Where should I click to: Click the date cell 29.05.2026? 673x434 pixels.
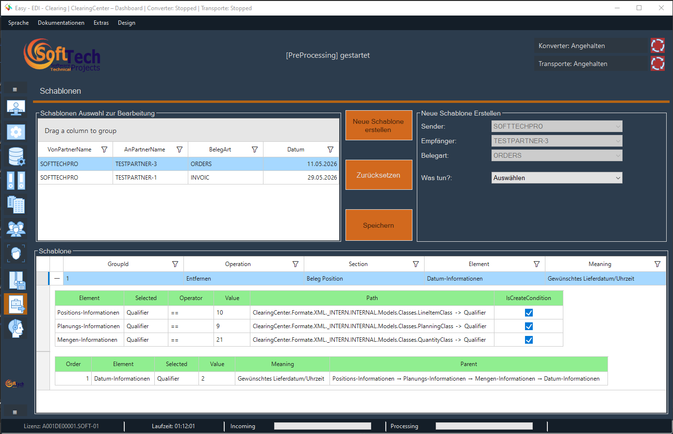tap(301, 178)
